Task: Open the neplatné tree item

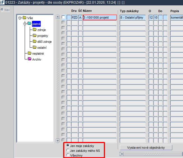Action: (x=38, y=54)
